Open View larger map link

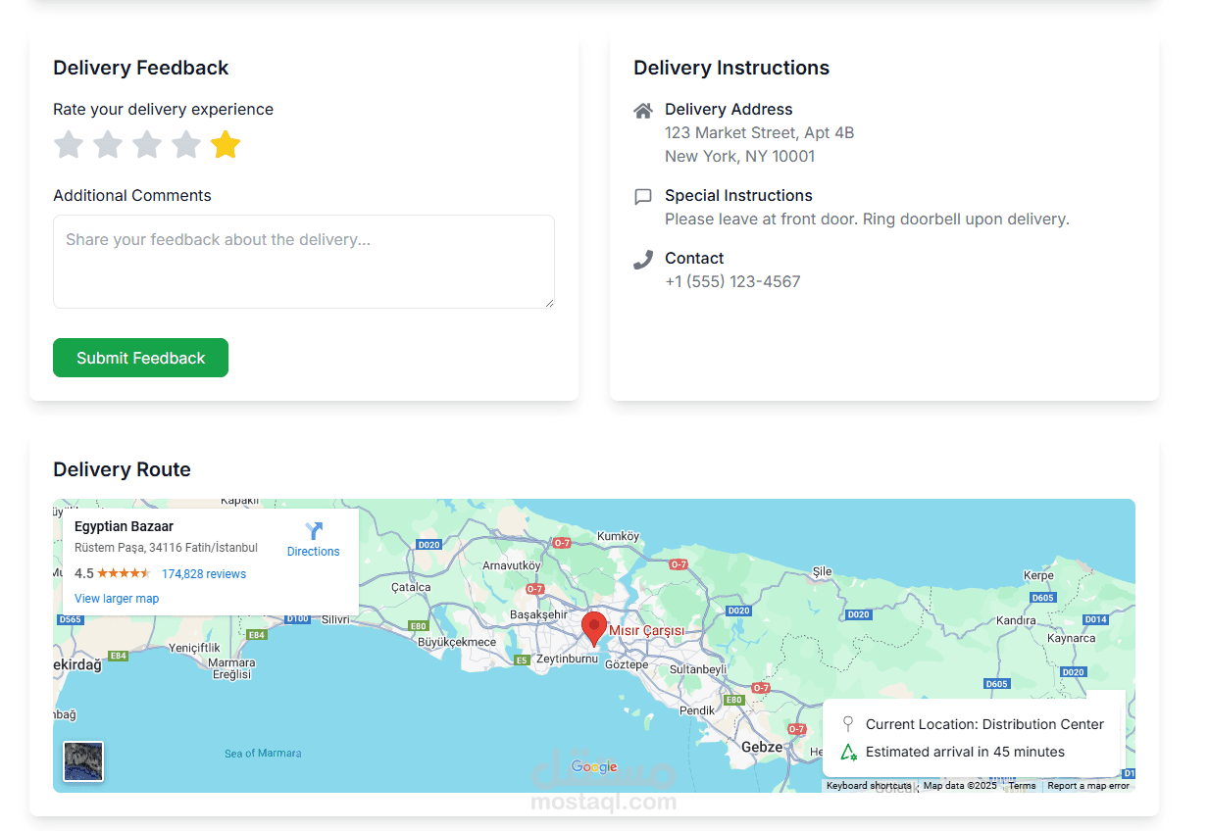pos(117,599)
